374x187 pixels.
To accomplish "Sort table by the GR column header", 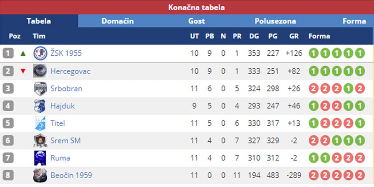I will tap(294, 36).
